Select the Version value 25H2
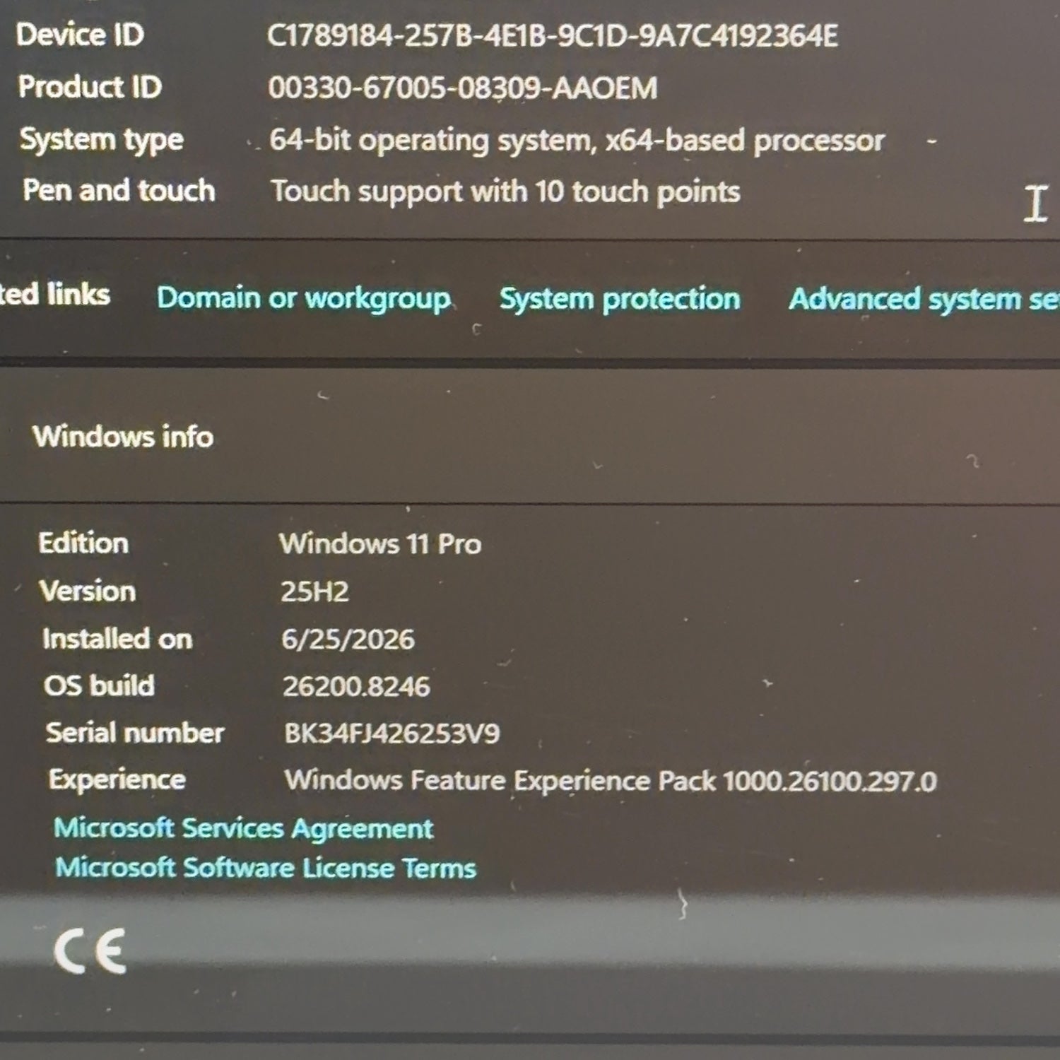Screen dimensions: 1060x1060 [314, 591]
